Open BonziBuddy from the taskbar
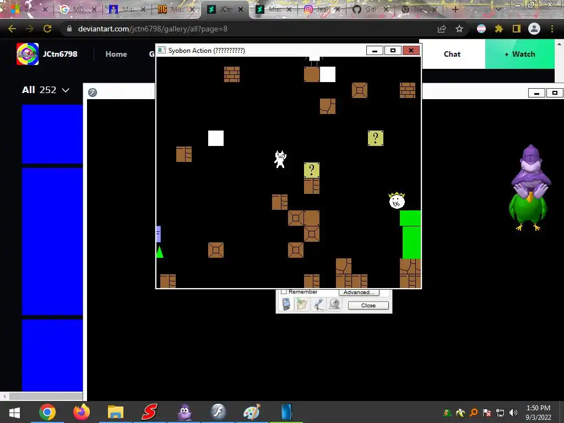 pyautogui.click(x=184, y=412)
